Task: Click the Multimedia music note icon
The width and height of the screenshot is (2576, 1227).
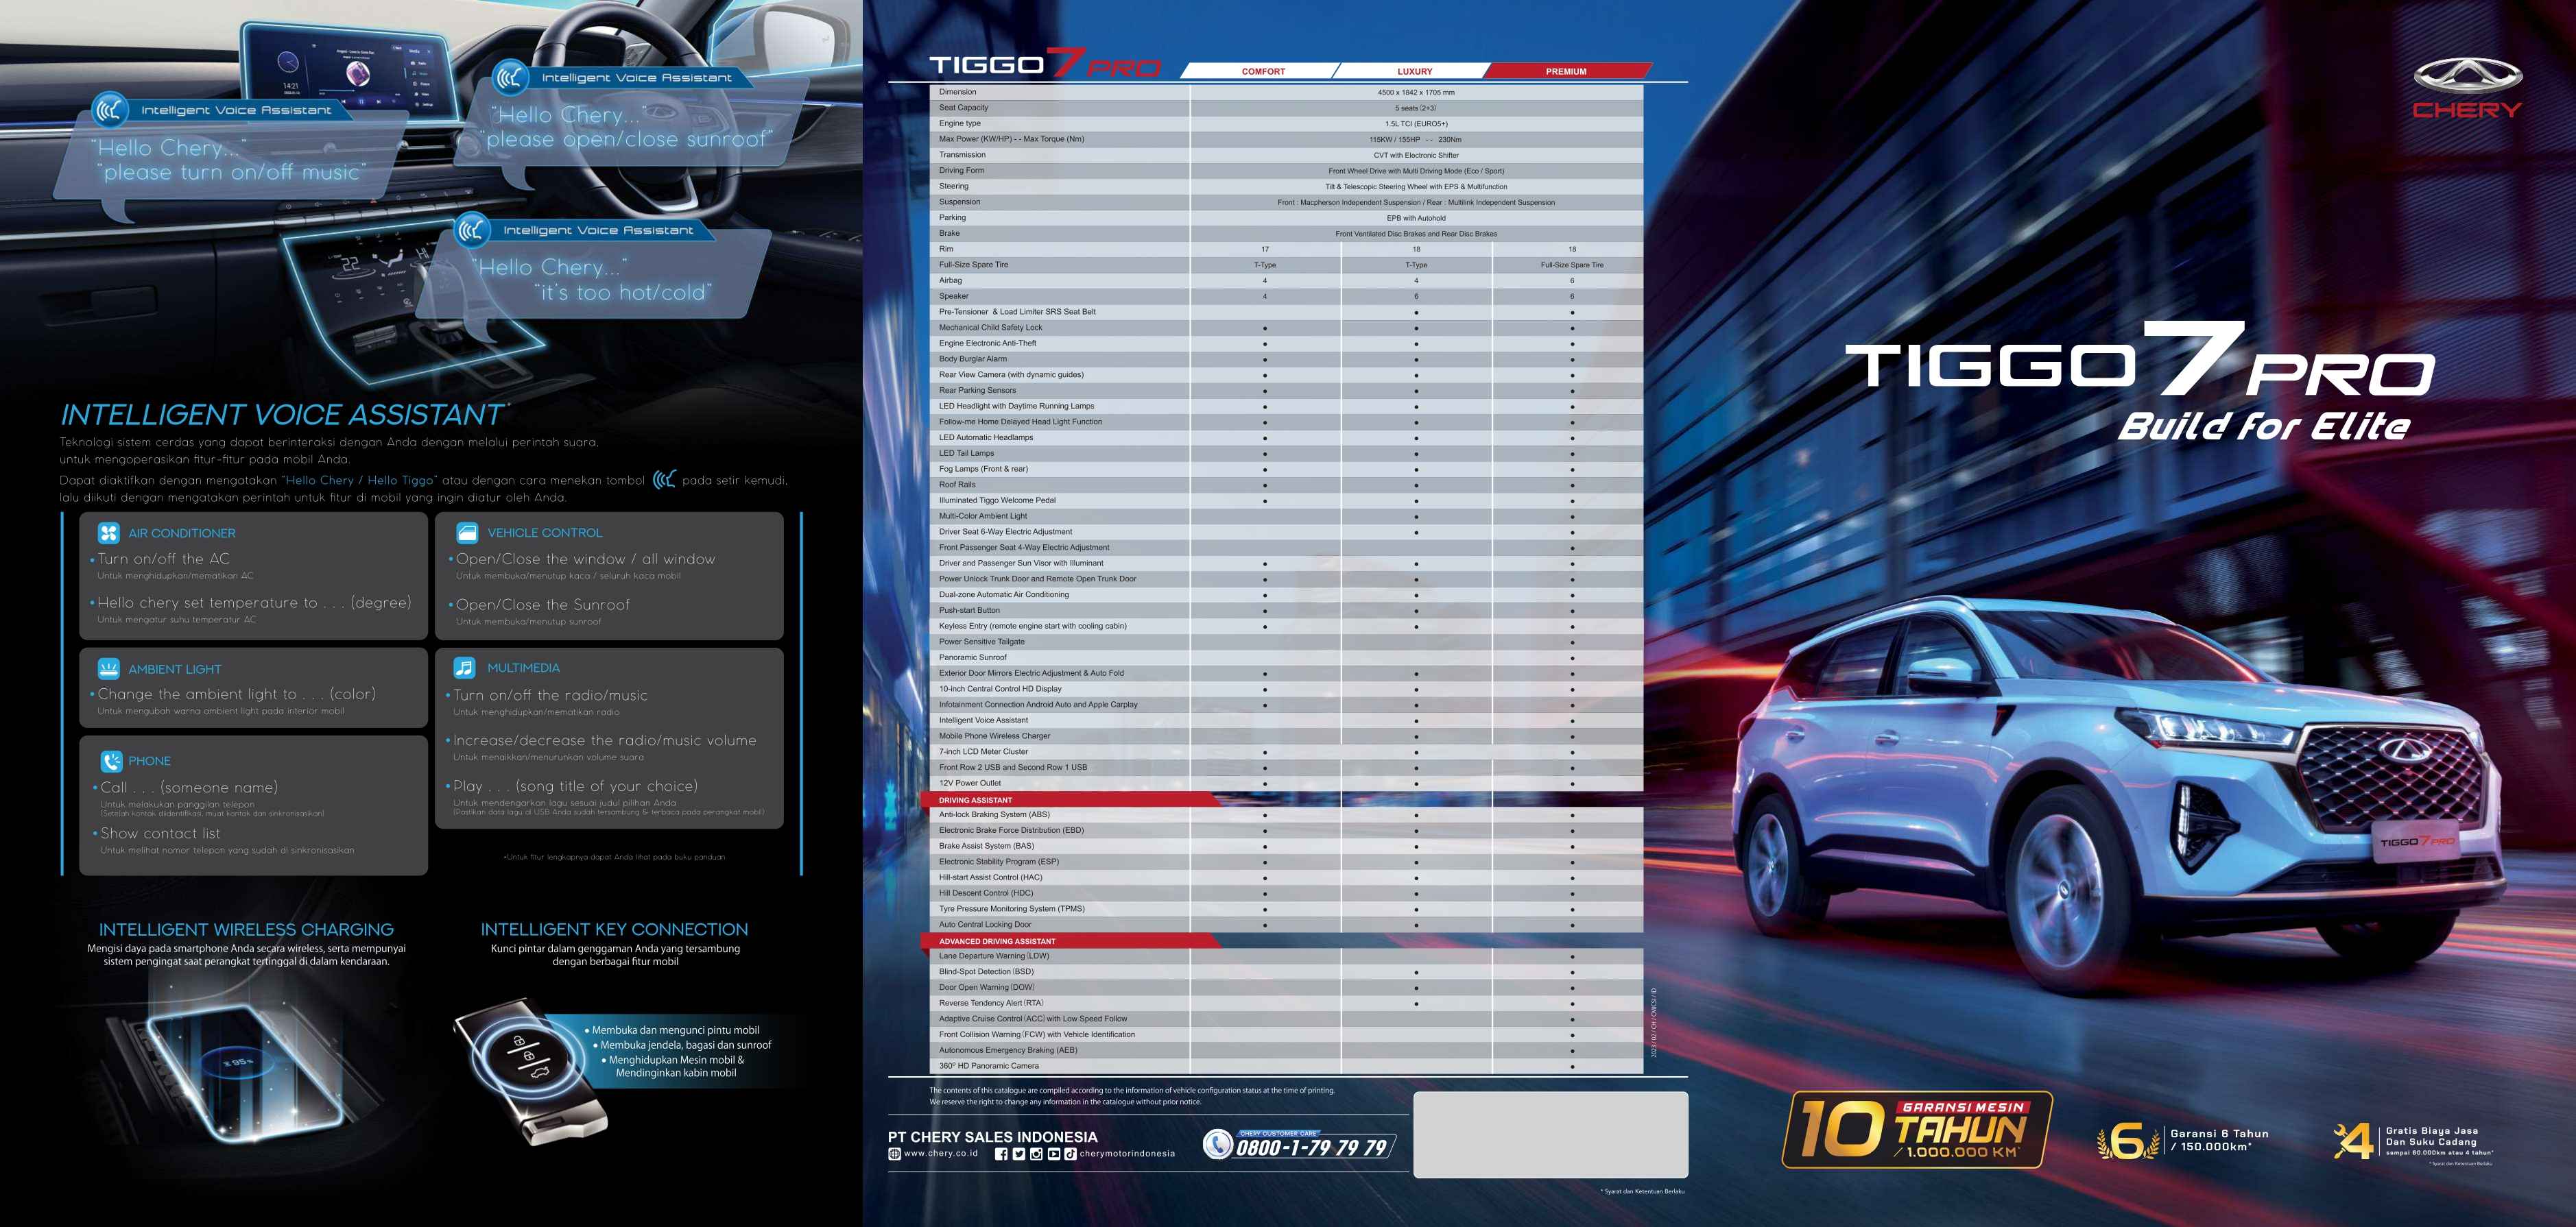Action: [x=465, y=668]
